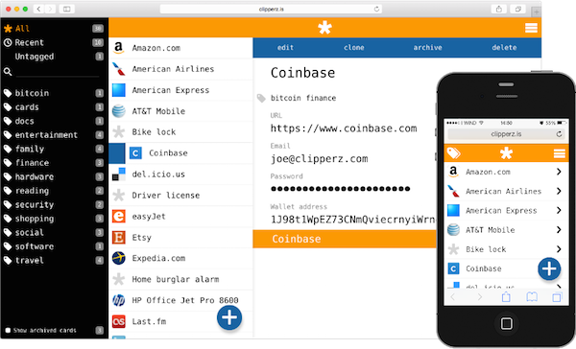Select Home burglar alarm card
The width and height of the screenshot is (576, 349).
(180, 279)
